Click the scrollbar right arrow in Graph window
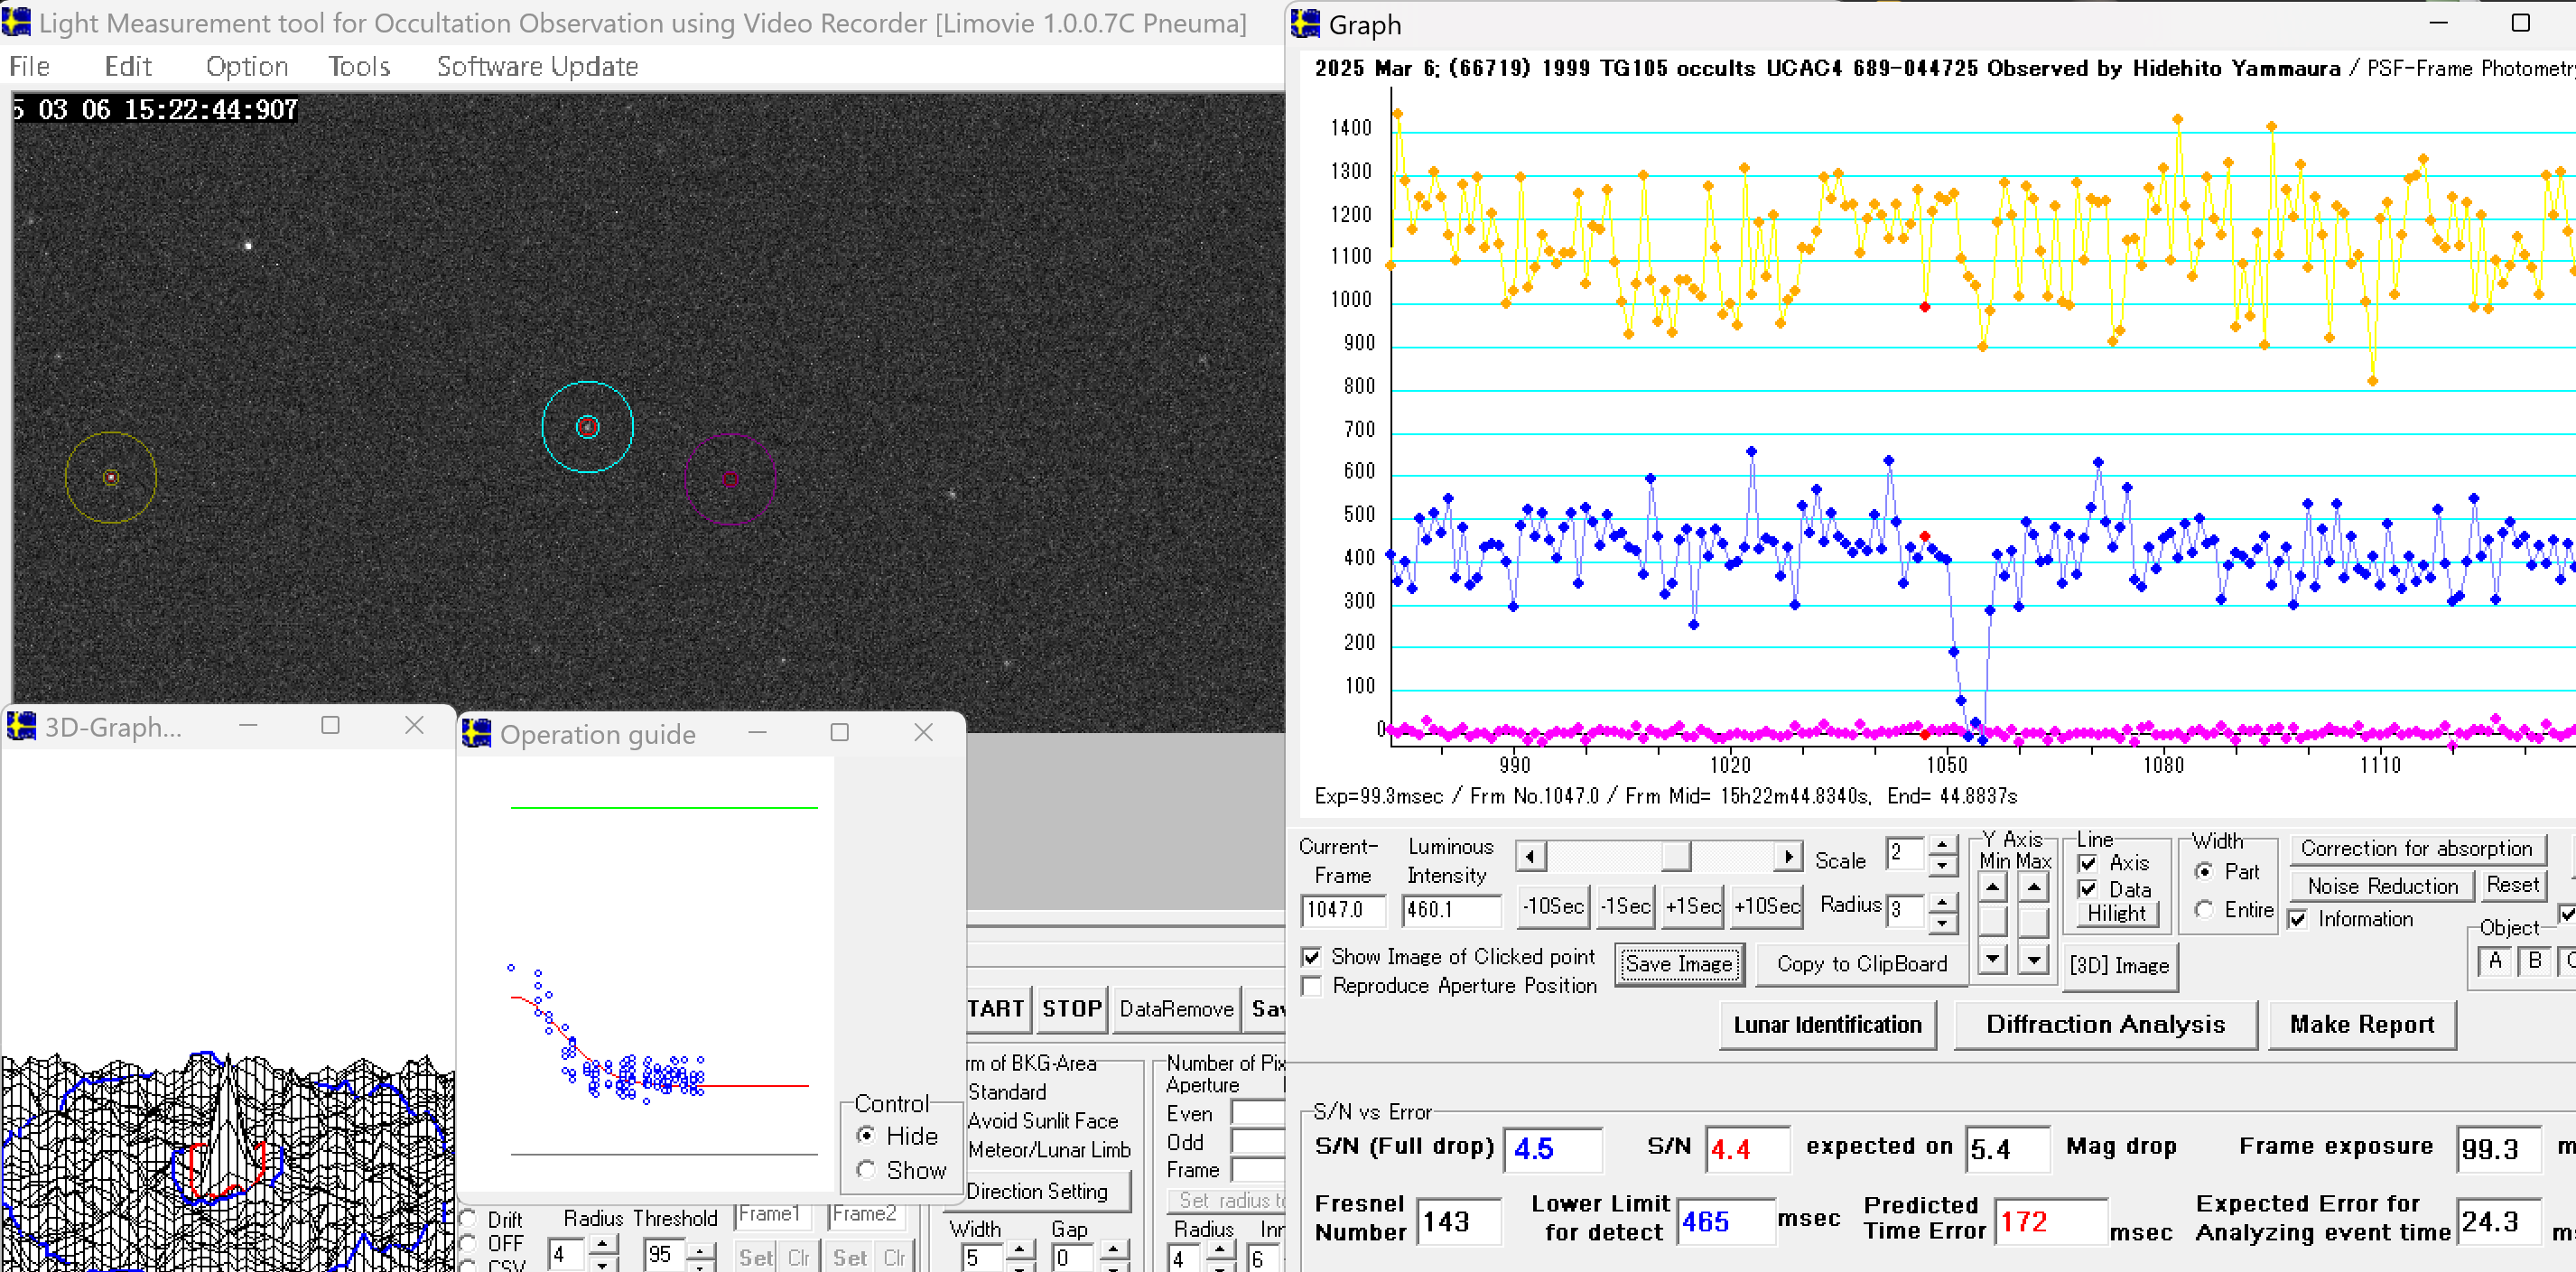 pyautogui.click(x=1788, y=857)
